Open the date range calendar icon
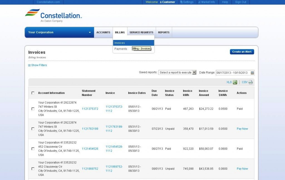This screenshot has height=180, width=285. click(x=252, y=73)
